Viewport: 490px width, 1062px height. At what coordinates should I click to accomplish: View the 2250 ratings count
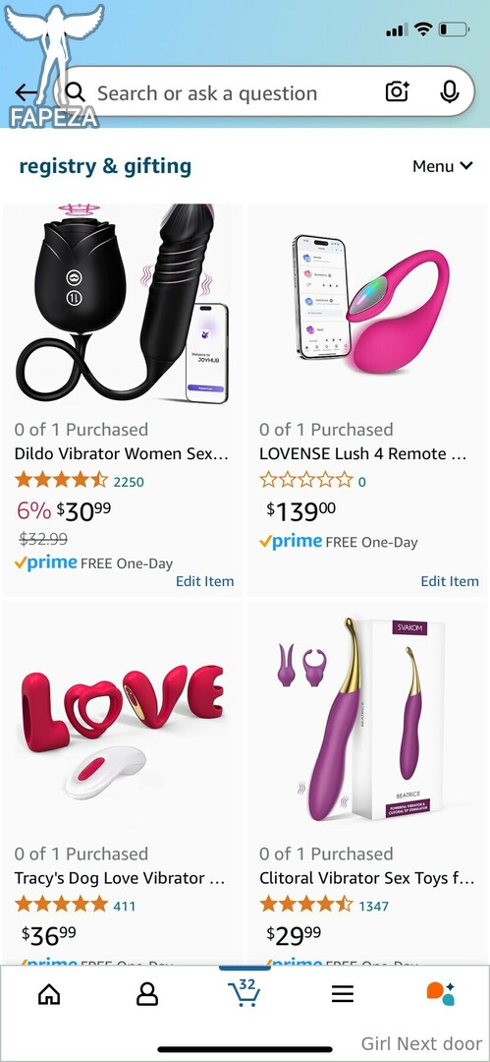coord(129,482)
